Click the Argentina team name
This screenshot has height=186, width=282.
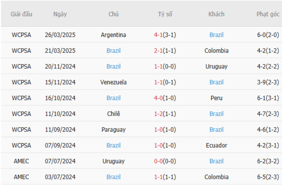tap(113, 35)
